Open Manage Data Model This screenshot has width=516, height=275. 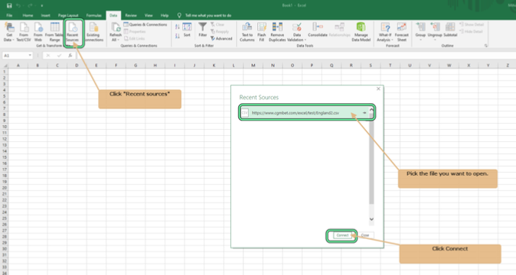coord(361,32)
